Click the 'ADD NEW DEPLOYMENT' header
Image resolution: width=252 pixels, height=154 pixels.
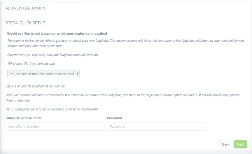tap(24, 7)
